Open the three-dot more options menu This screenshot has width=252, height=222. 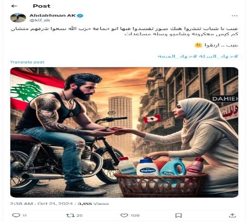tap(234, 16)
